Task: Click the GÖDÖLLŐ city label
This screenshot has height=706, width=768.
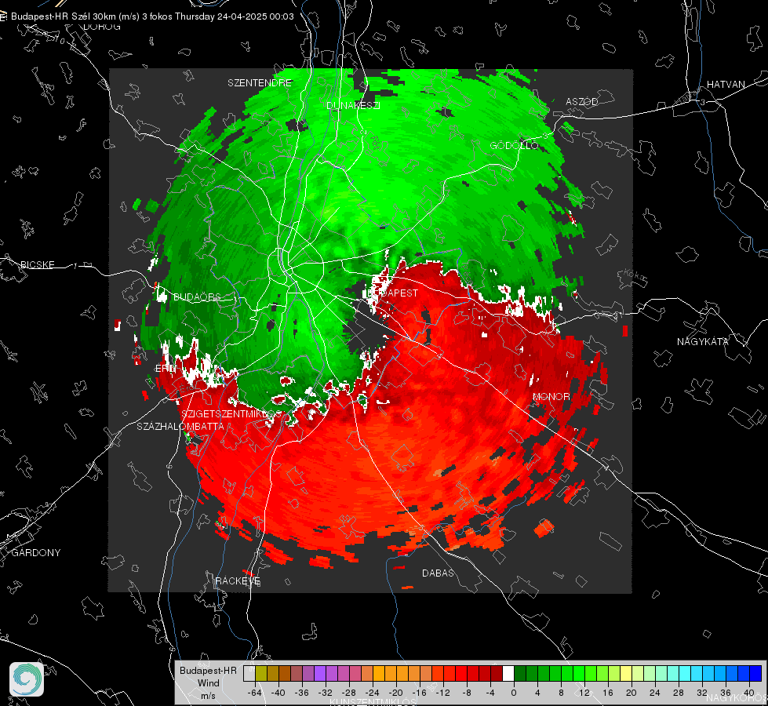Action: tap(514, 145)
